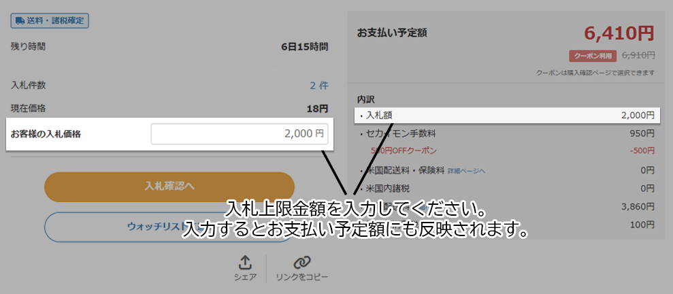Click the 現在価格 label
This screenshot has height=294, width=673.
[29, 109]
